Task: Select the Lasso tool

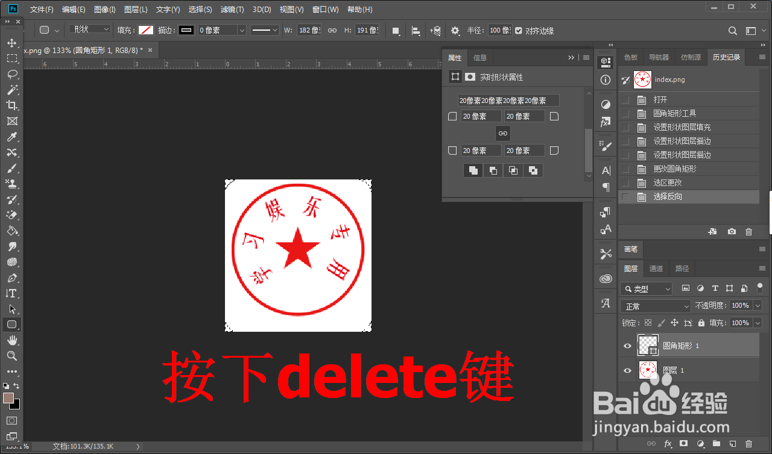Action: coord(11,74)
